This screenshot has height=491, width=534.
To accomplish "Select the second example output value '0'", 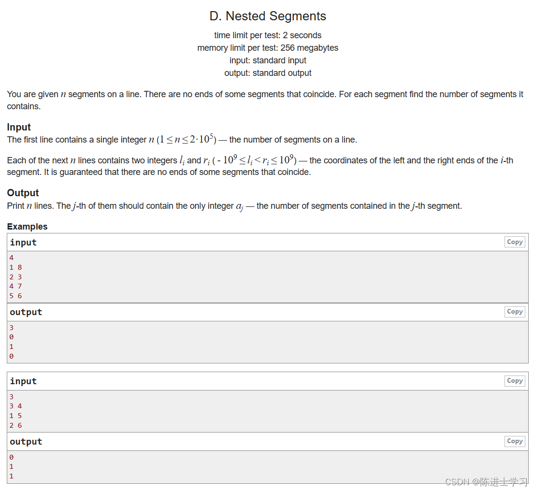I will point(11,457).
